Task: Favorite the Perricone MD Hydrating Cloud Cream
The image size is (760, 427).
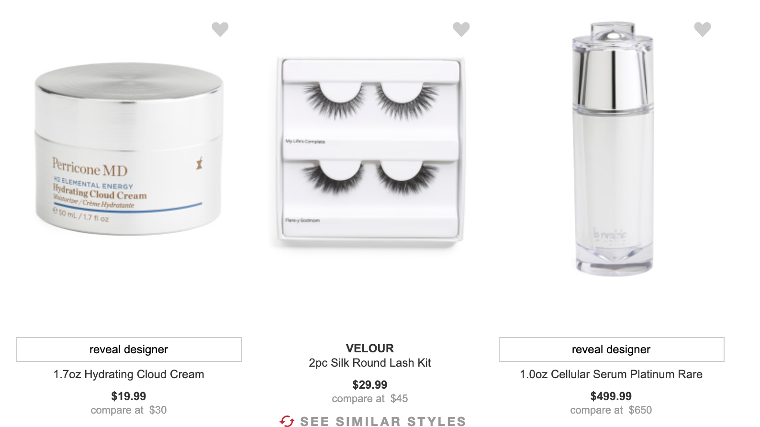Action: pyautogui.click(x=220, y=29)
